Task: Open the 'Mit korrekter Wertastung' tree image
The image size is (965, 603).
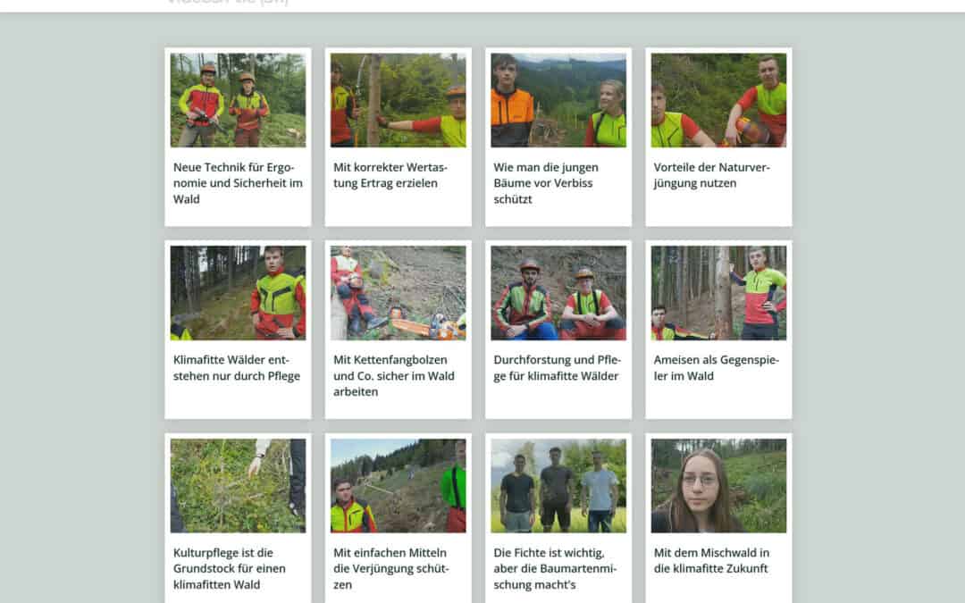Action: [399, 100]
